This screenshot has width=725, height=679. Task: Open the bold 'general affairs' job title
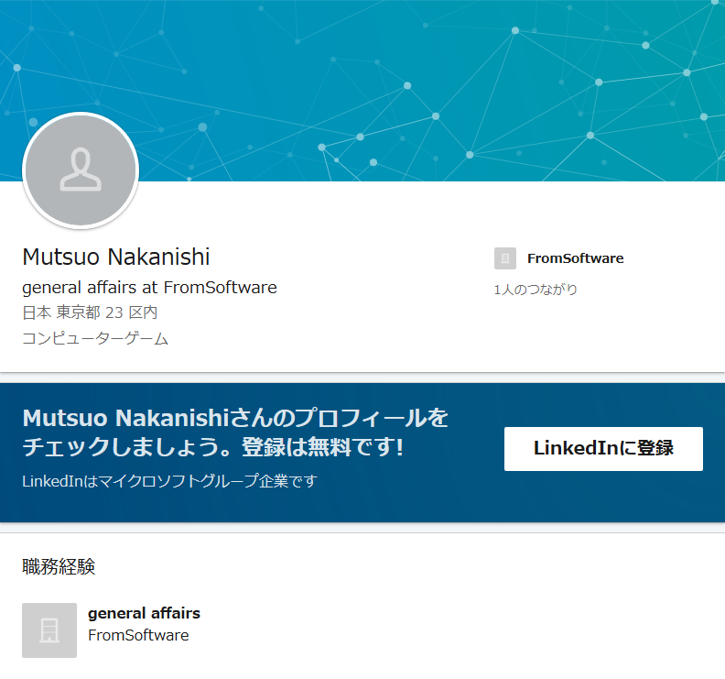click(x=144, y=613)
